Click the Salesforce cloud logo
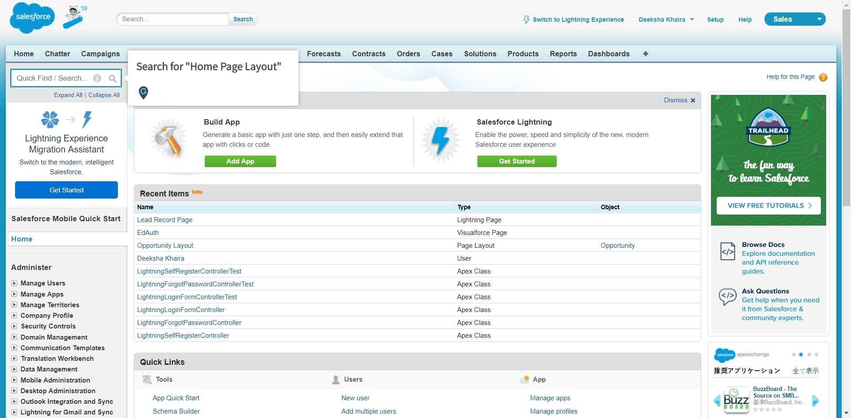851x418 pixels. pyautogui.click(x=32, y=18)
